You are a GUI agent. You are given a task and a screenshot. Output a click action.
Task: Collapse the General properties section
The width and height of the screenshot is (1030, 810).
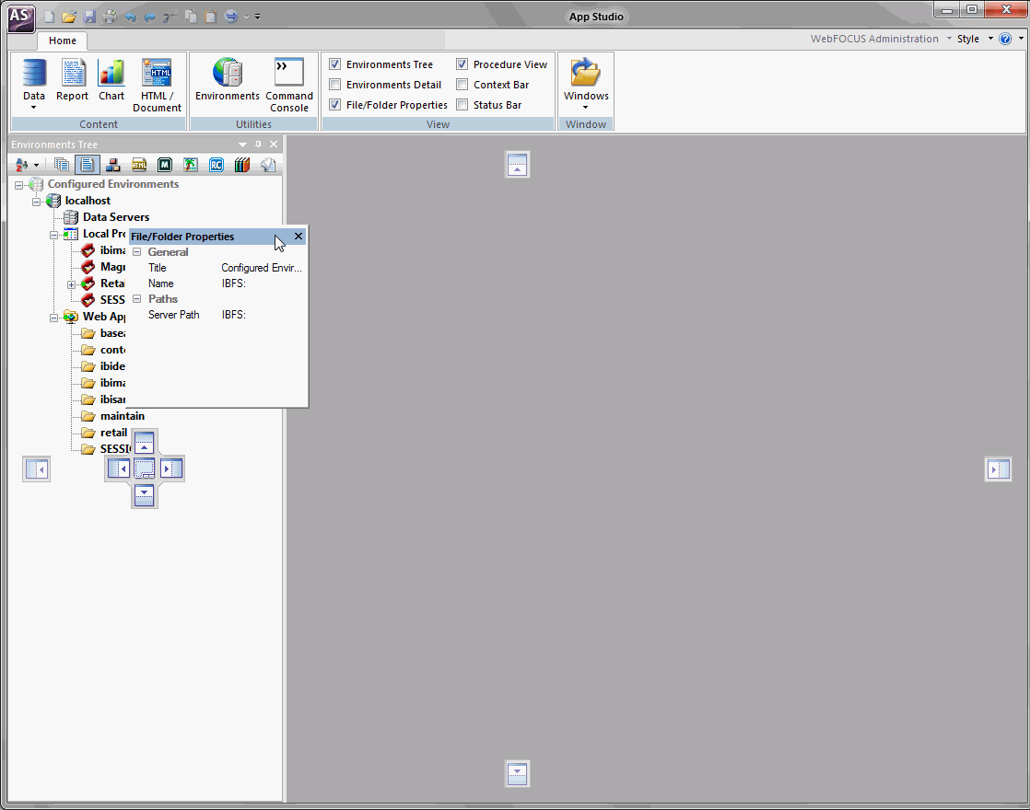click(137, 252)
